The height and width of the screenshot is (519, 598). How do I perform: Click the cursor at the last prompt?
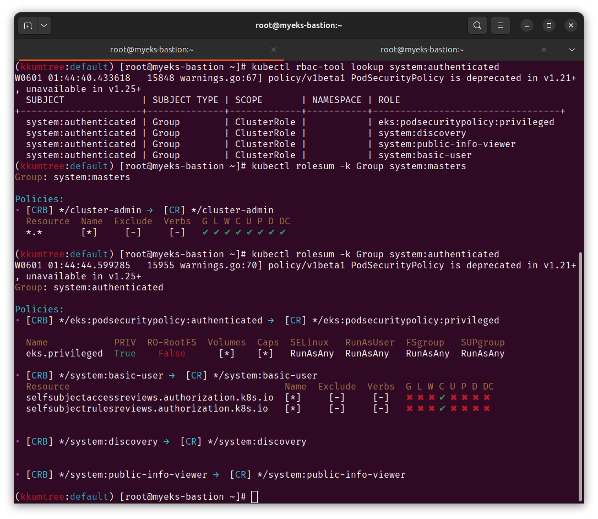[x=254, y=497]
